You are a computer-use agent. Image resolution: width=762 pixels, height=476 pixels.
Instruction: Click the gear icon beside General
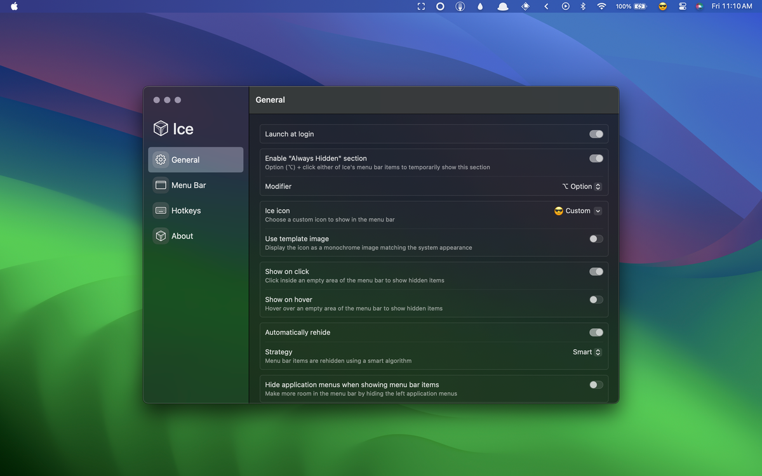point(161,160)
